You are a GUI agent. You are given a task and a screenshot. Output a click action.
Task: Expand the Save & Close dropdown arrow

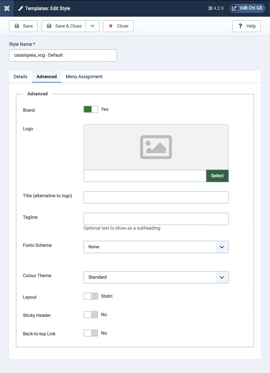[93, 26]
